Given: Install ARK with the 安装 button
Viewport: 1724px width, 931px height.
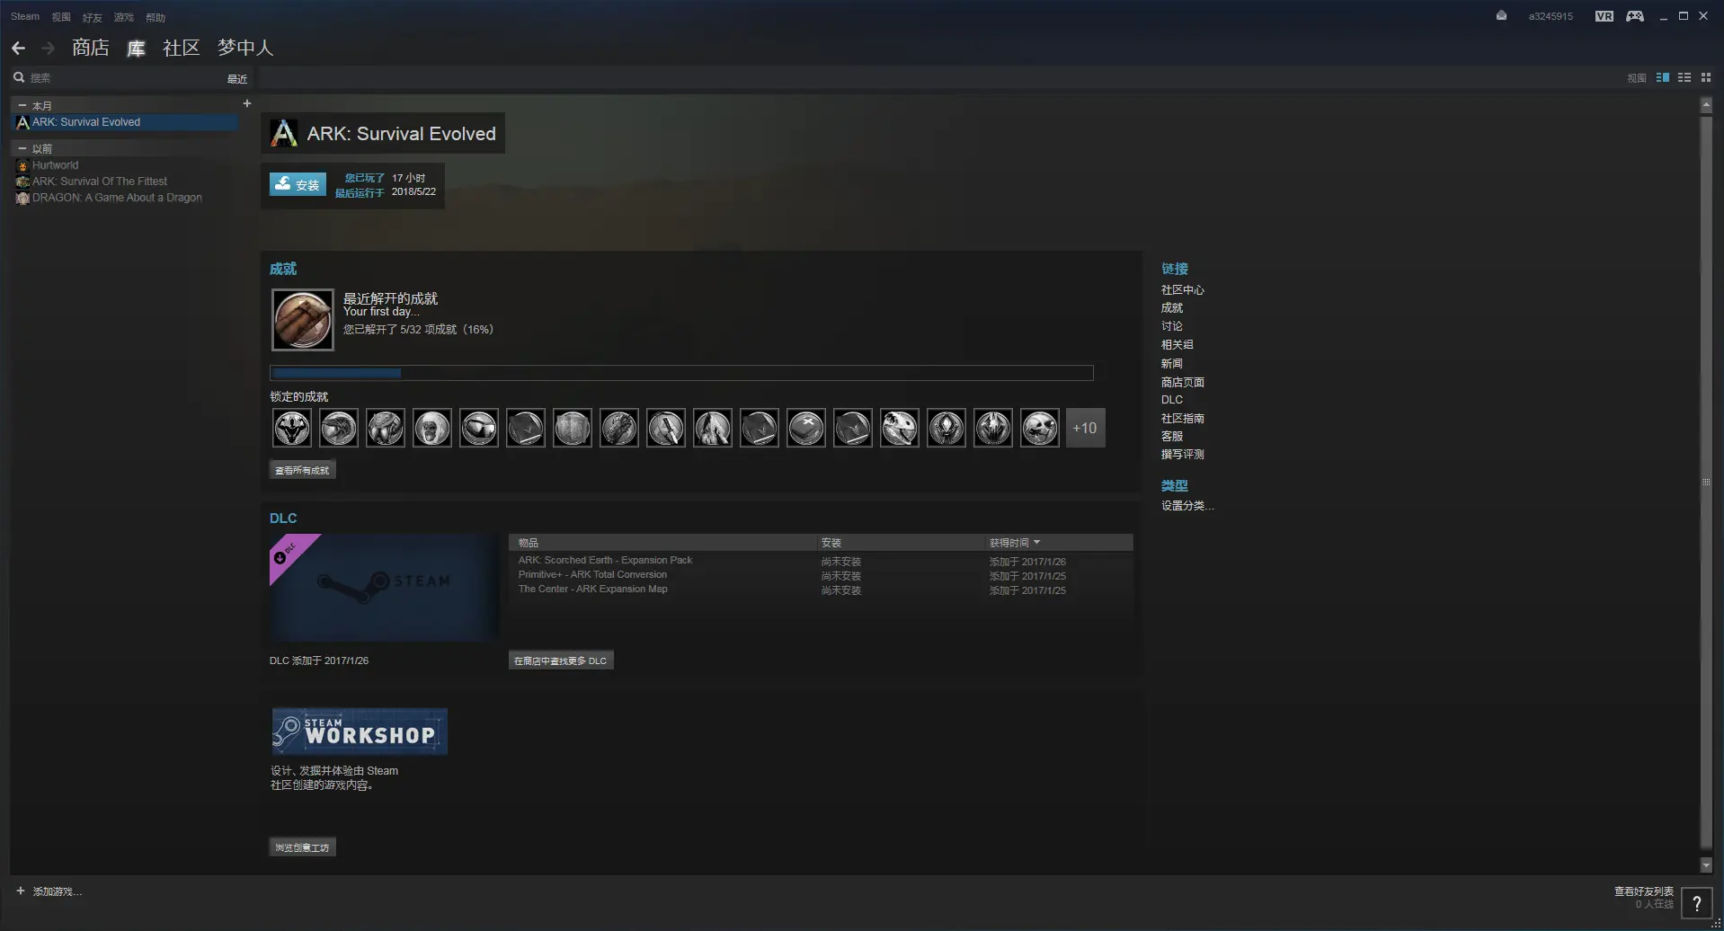Looking at the screenshot, I should tap(298, 184).
